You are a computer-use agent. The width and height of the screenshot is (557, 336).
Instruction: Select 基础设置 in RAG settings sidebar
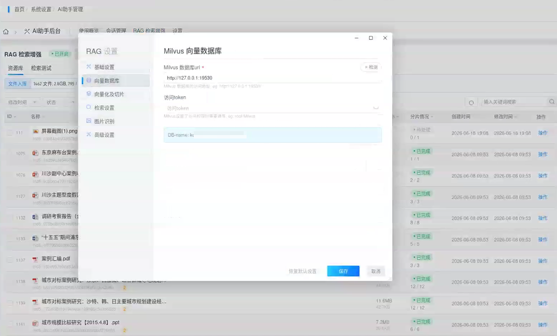coord(116,67)
